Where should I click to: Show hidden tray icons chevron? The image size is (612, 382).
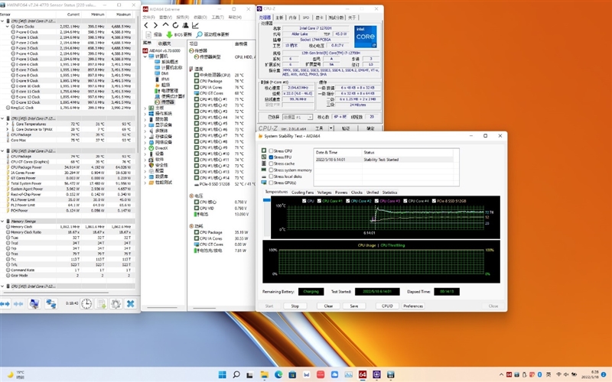coord(501,374)
